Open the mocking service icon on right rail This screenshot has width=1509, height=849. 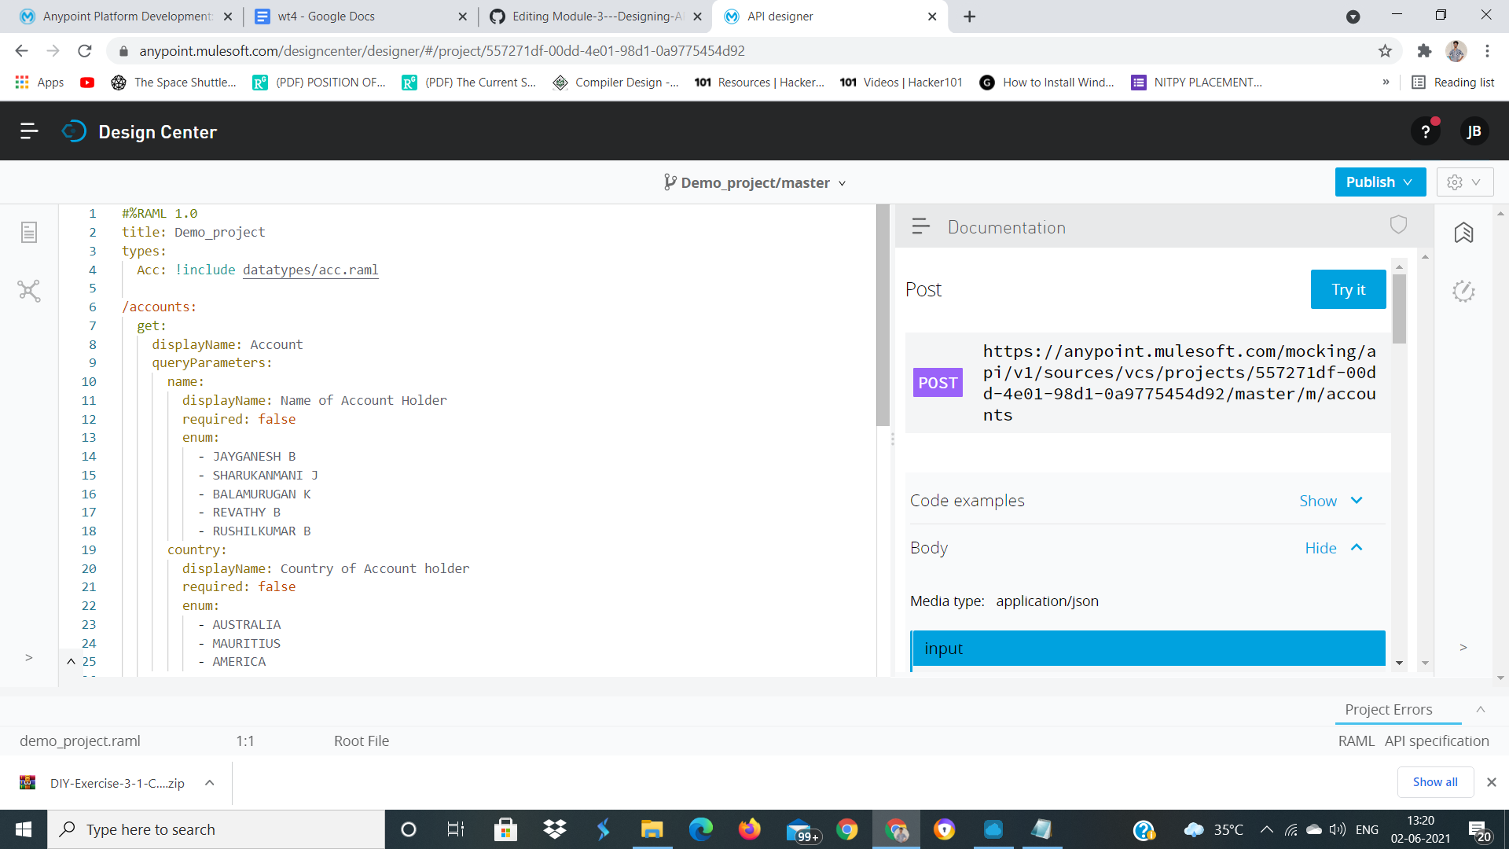(x=1463, y=291)
